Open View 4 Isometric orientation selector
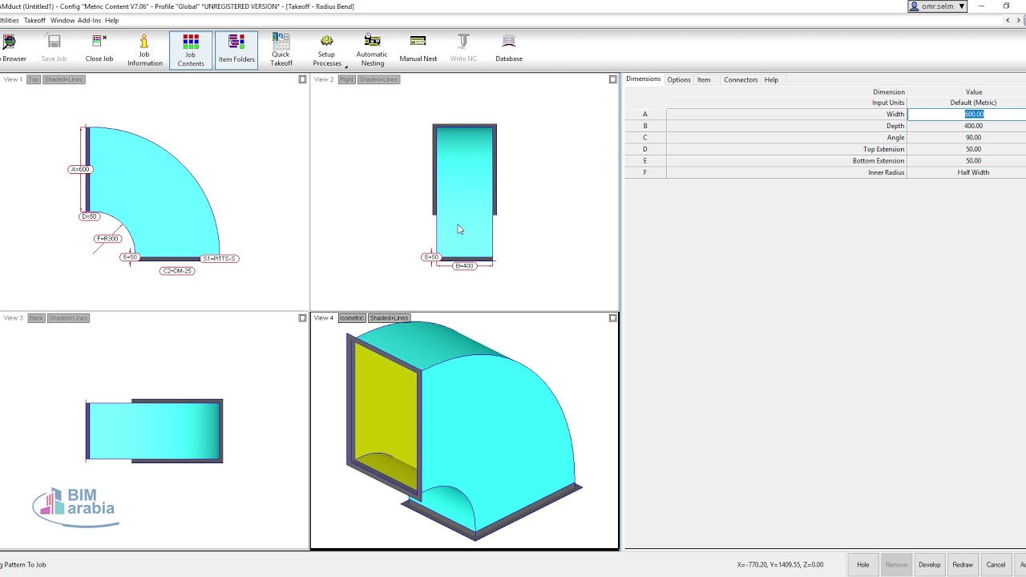 tap(351, 318)
